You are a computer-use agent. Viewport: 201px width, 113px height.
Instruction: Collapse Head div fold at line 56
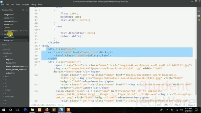[39, 49]
